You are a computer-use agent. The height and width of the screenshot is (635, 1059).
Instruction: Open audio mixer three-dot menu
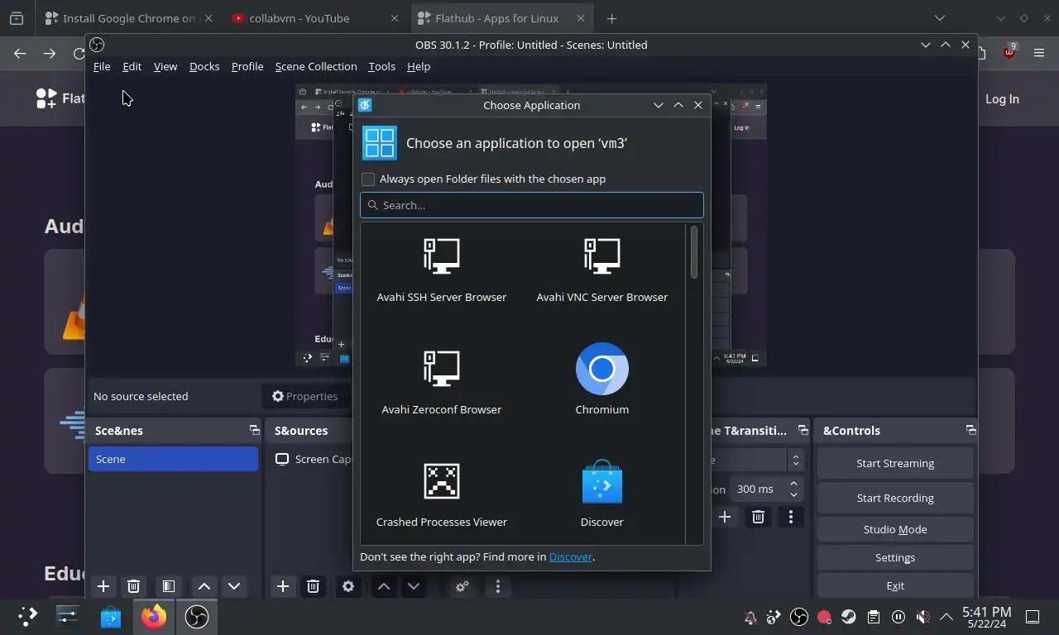pos(498,586)
